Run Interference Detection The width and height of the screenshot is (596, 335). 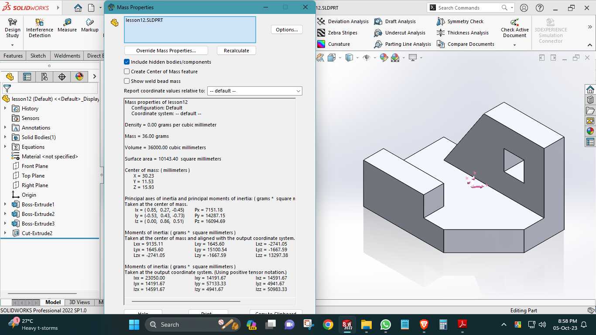click(40, 28)
